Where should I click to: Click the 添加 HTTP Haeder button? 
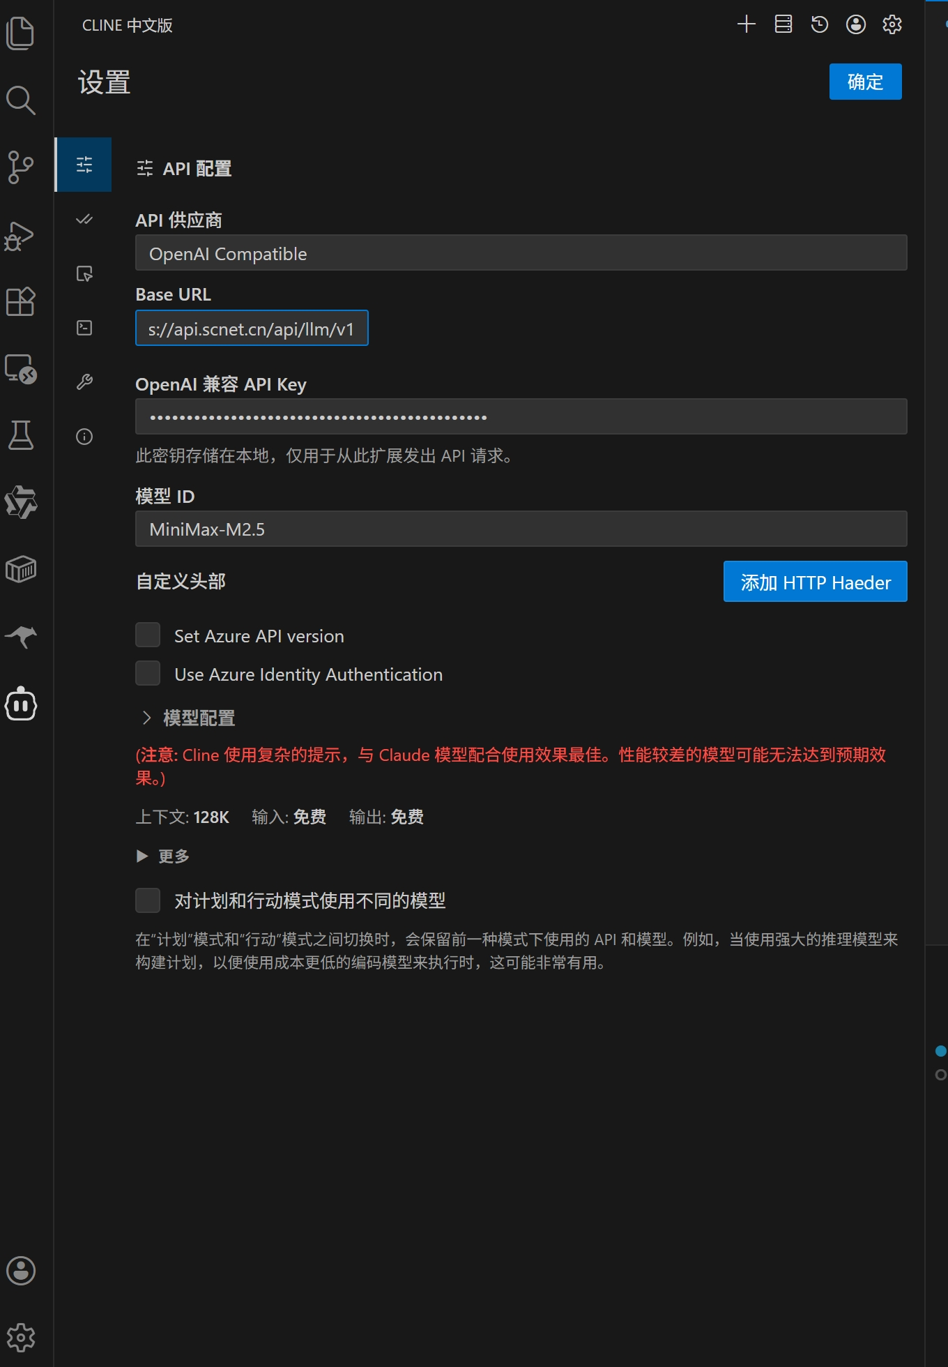click(x=815, y=582)
